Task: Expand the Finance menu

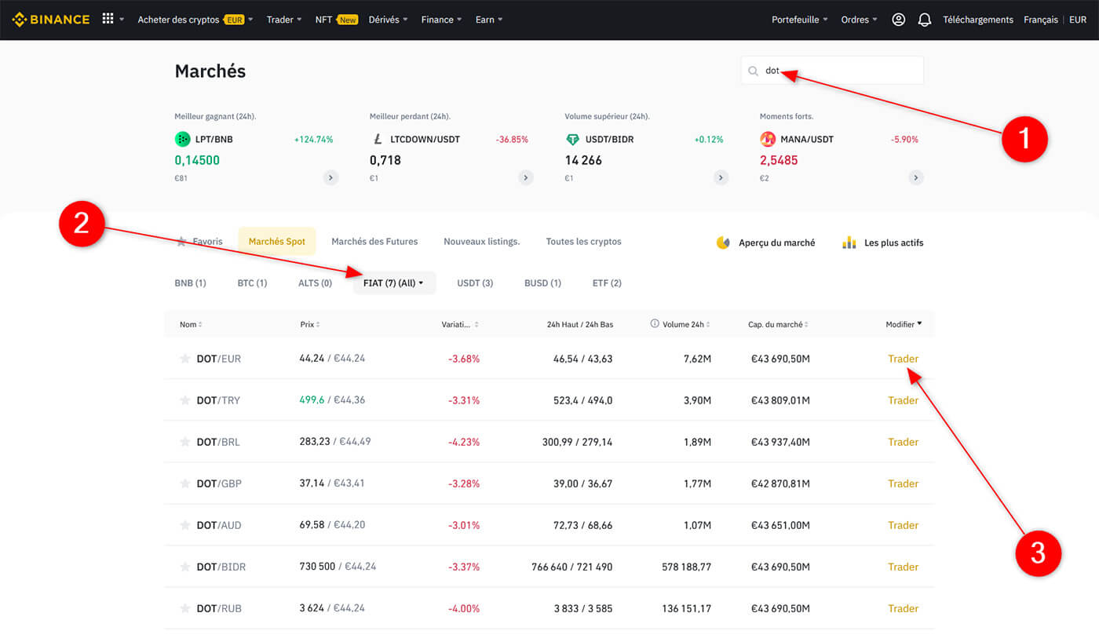Action: 441,20
